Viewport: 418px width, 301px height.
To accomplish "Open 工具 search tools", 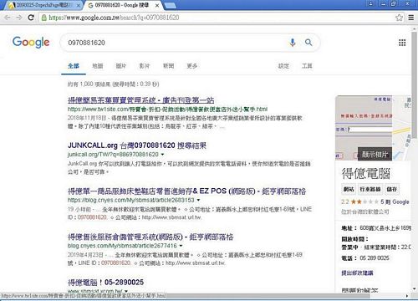I will pos(307,66).
